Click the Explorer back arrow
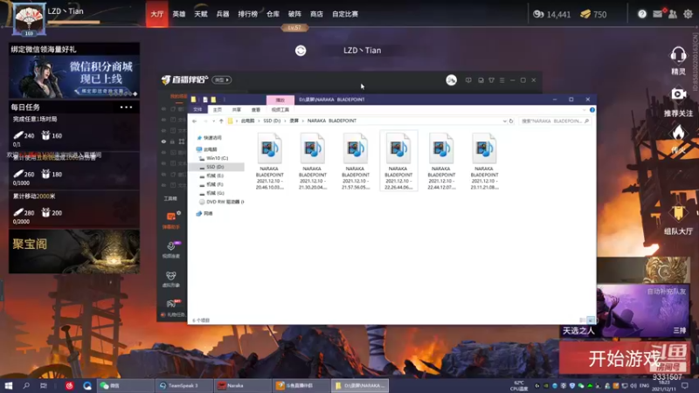Viewport: 699px width, 393px height. [194, 121]
